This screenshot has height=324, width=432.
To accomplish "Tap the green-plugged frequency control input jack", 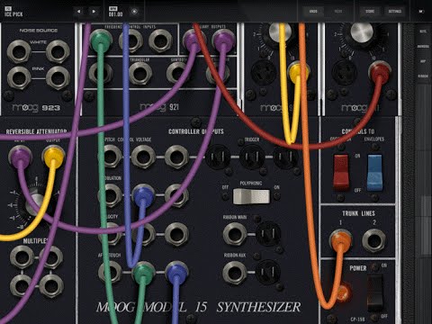I will pos(101,40).
